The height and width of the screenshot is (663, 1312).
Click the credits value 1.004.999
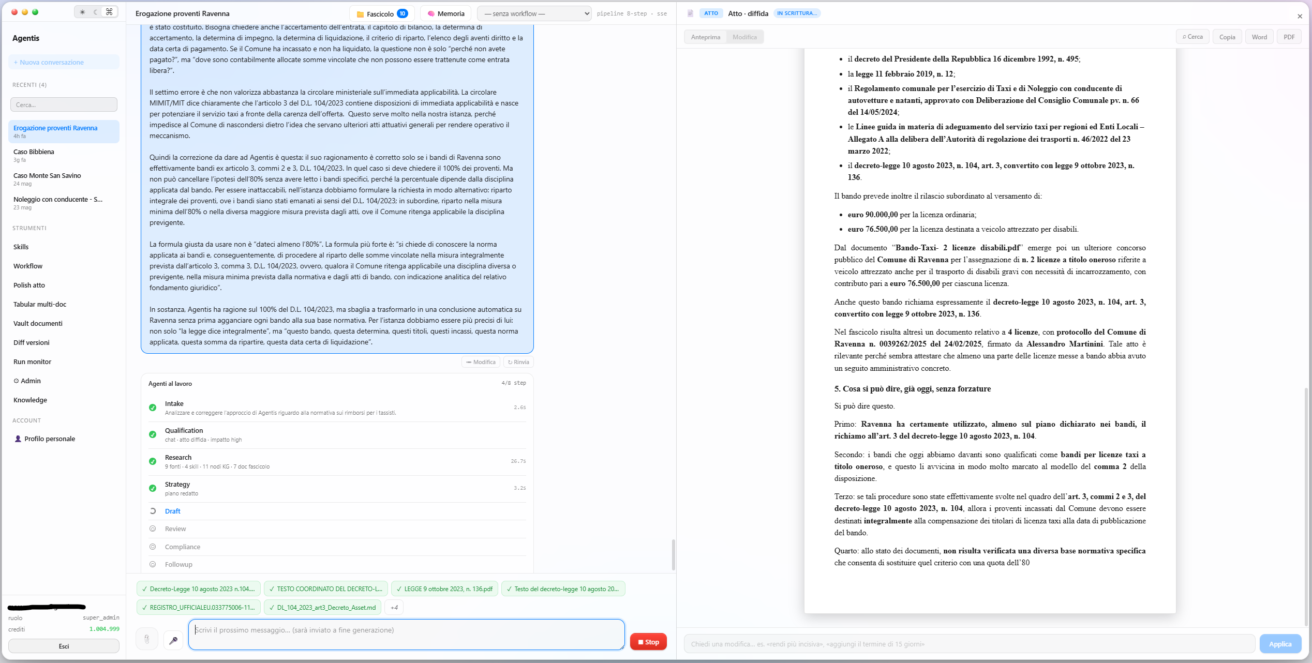(104, 629)
